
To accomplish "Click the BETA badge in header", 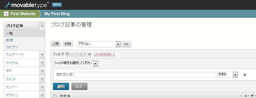I will point(57,5).
